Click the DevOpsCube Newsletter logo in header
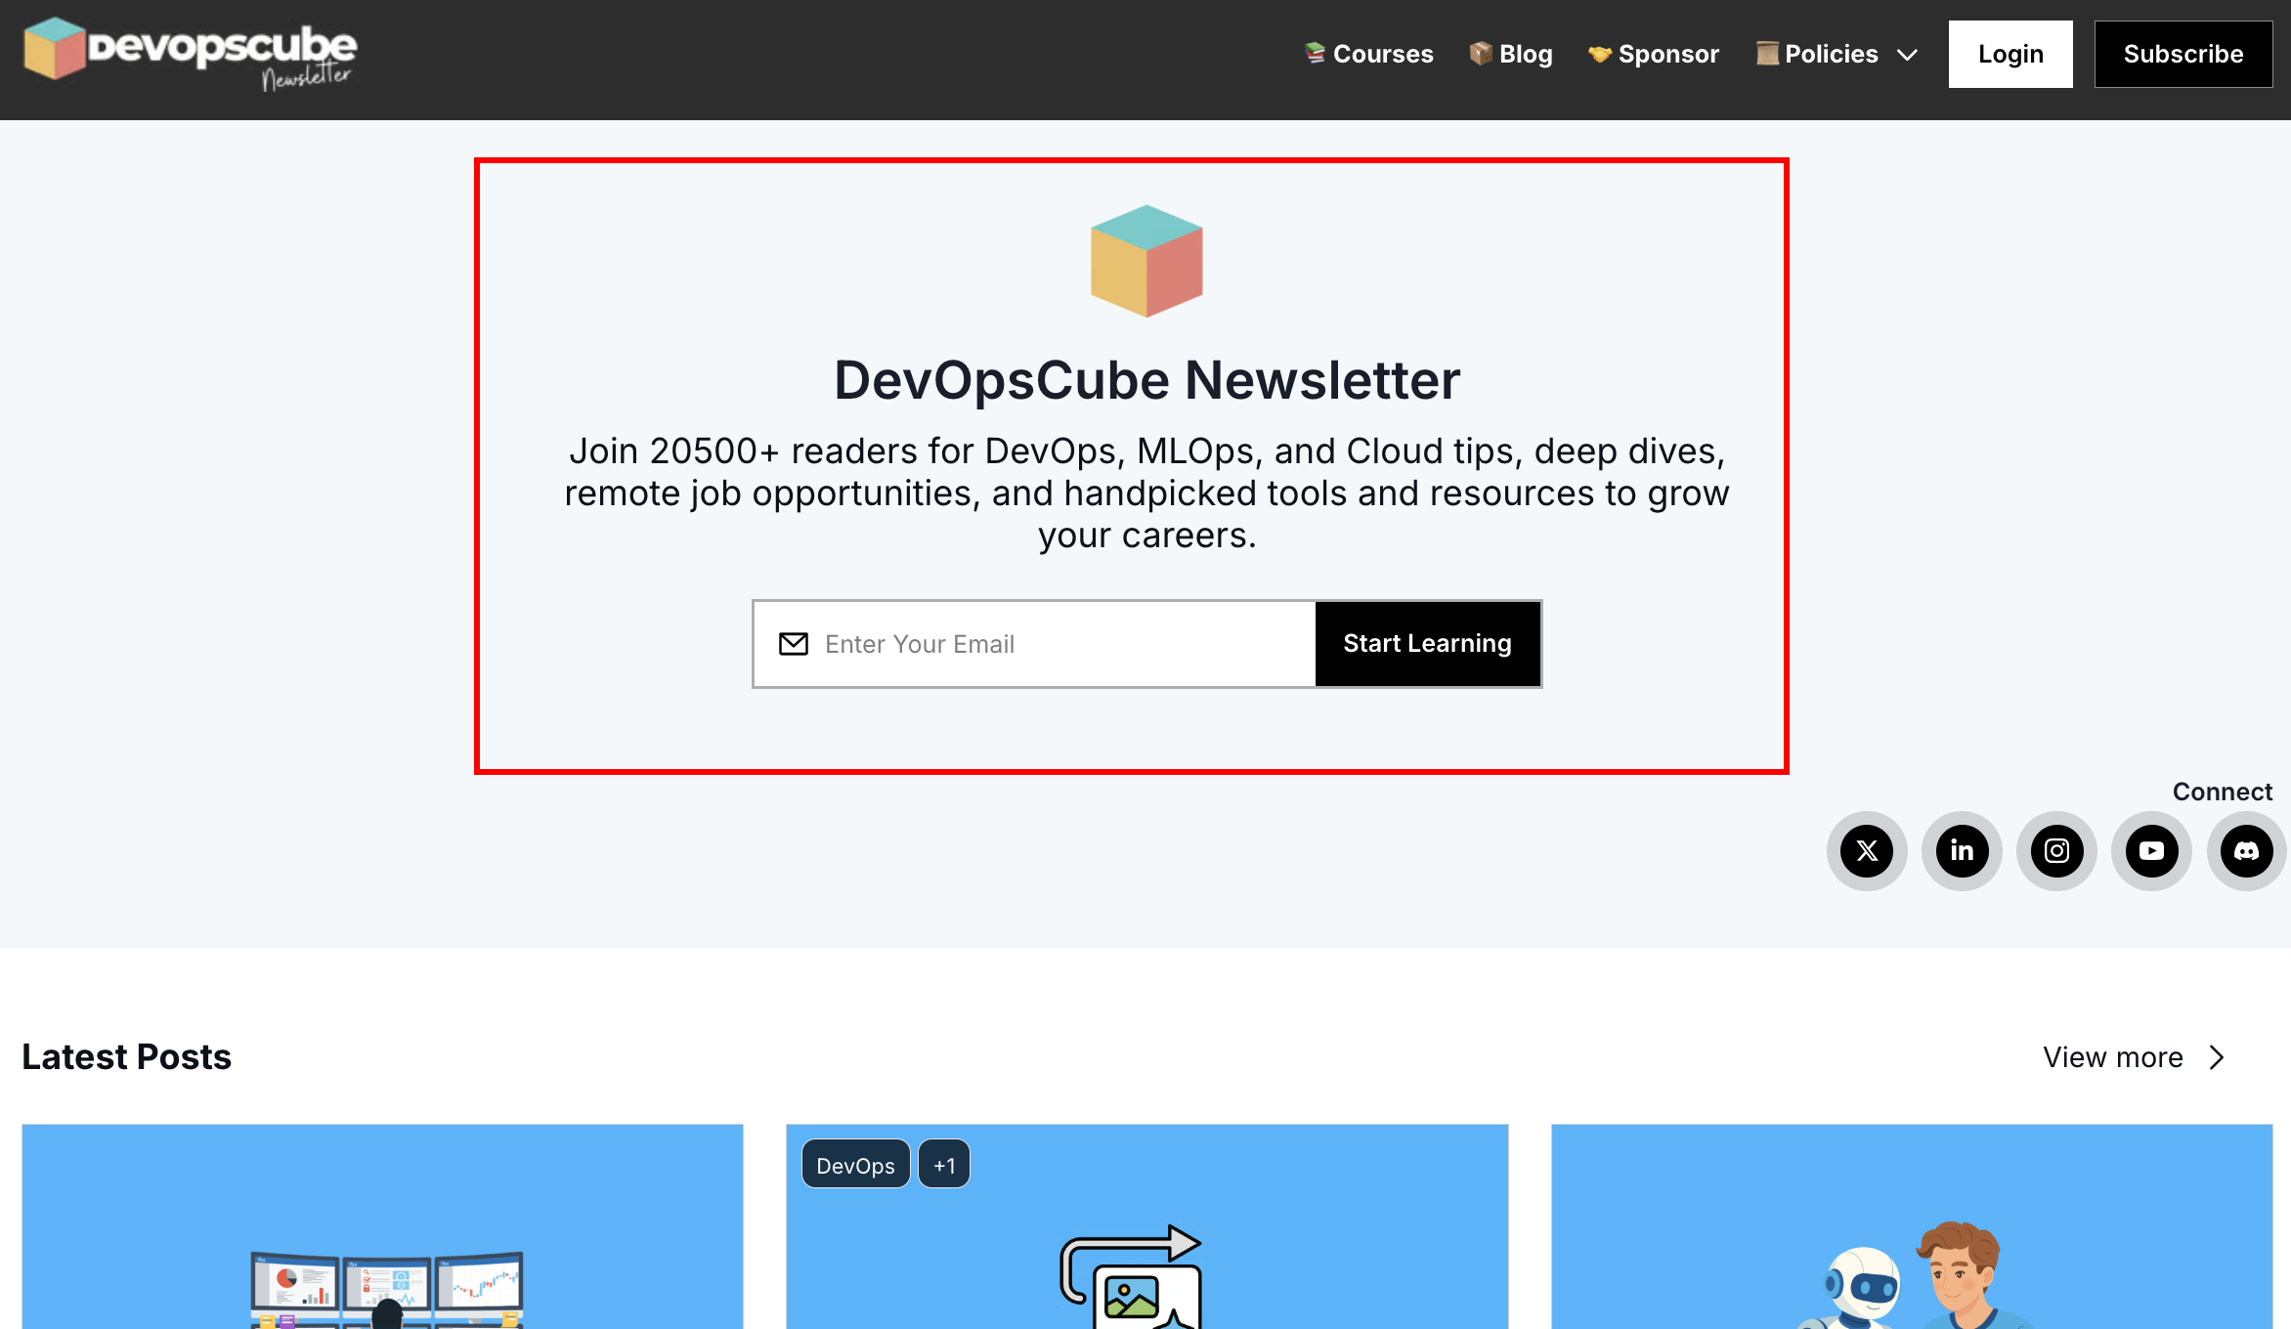Viewport: 2291px width, 1329px height. (x=191, y=54)
